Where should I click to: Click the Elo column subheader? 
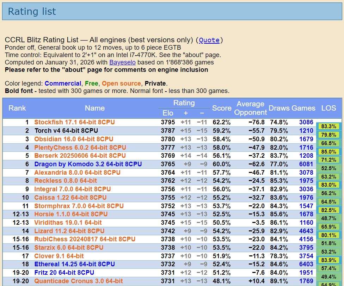point(168,113)
